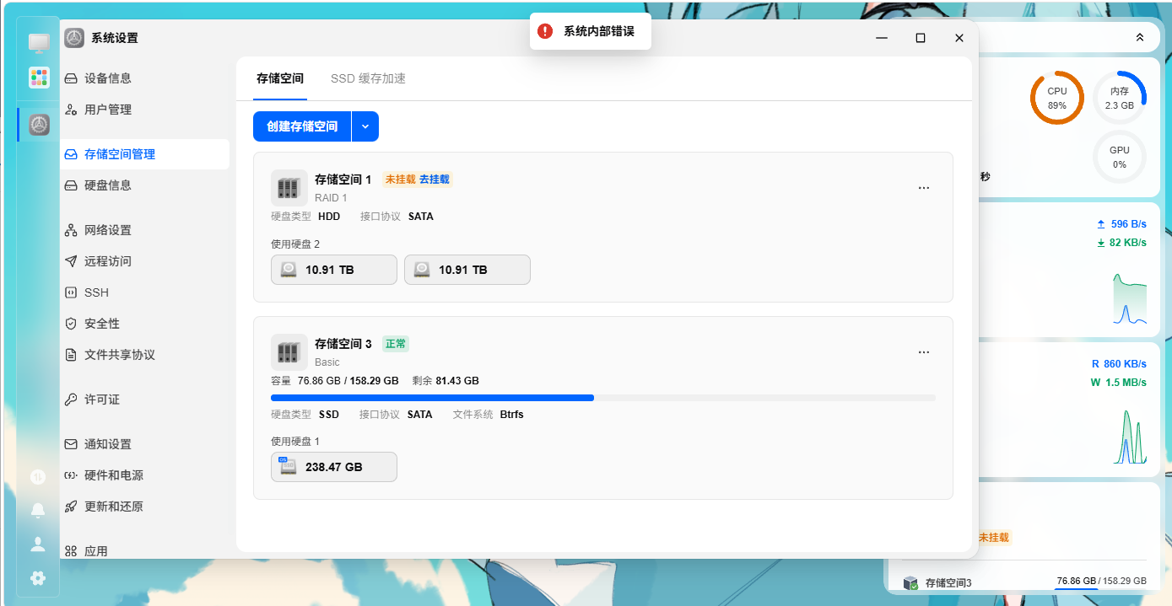Click the 剩余 81.43 GB text

click(x=446, y=381)
